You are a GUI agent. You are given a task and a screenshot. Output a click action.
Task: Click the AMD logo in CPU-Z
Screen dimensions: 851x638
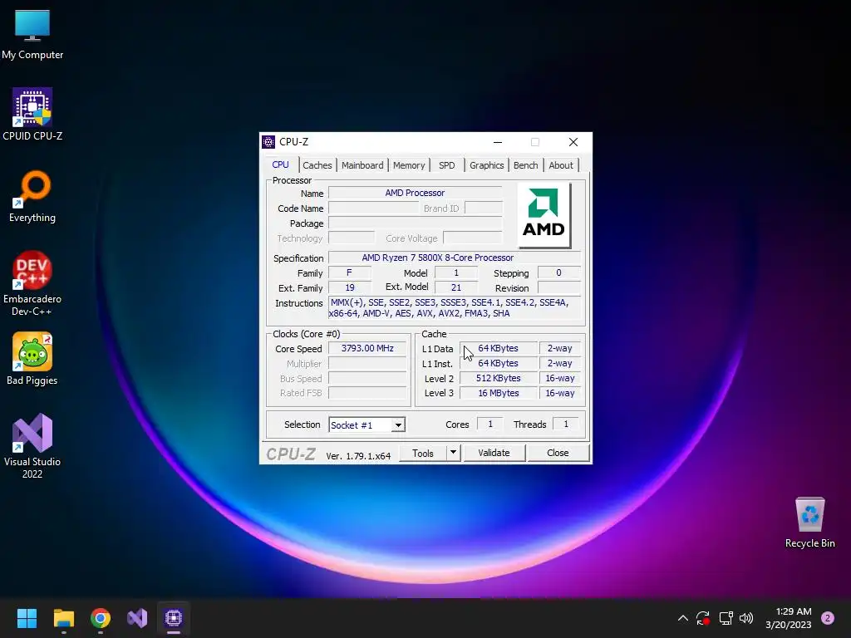(544, 215)
